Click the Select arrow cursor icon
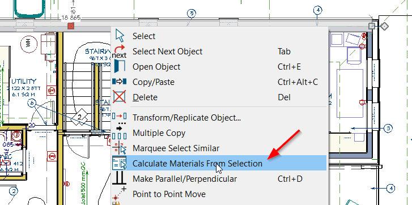Image resolution: width=412 pixels, height=205 pixels. point(120,36)
